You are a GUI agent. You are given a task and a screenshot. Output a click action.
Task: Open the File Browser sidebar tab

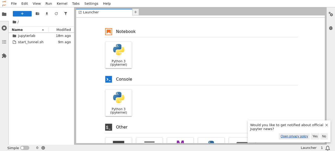4,14
